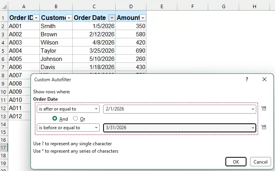Click cell A006
This screenshot has width=275, height=171.
[24, 67]
